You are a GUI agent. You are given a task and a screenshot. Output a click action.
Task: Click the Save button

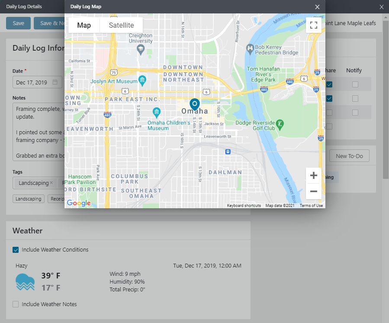[x=18, y=23]
